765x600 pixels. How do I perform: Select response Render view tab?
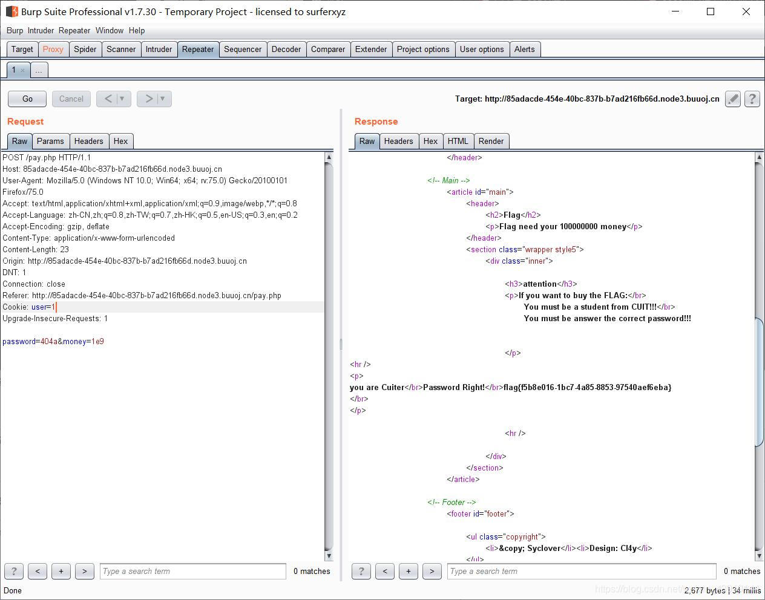491,141
